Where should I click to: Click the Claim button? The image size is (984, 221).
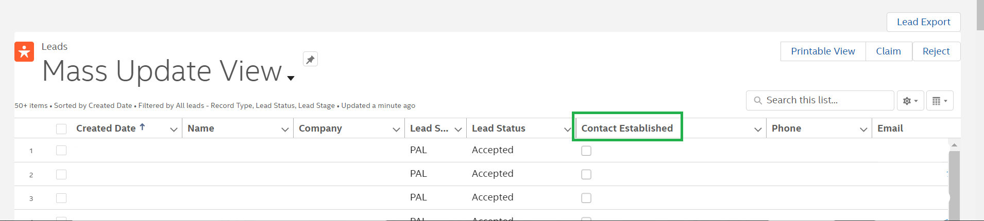point(888,51)
